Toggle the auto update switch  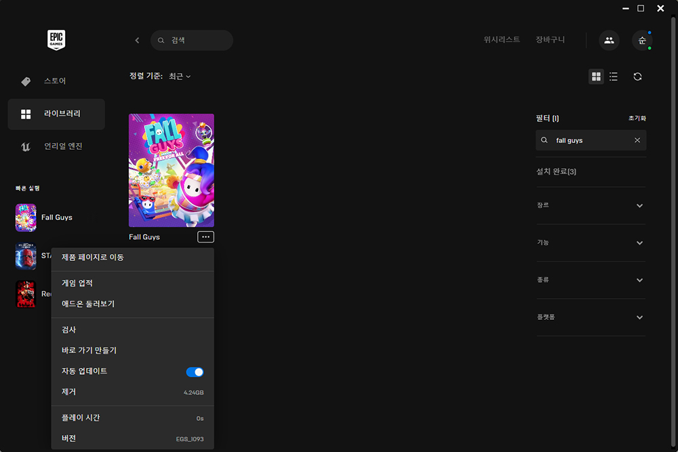(x=195, y=371)
